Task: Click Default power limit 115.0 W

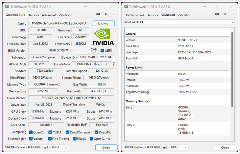Action: [x=183, y=80]
